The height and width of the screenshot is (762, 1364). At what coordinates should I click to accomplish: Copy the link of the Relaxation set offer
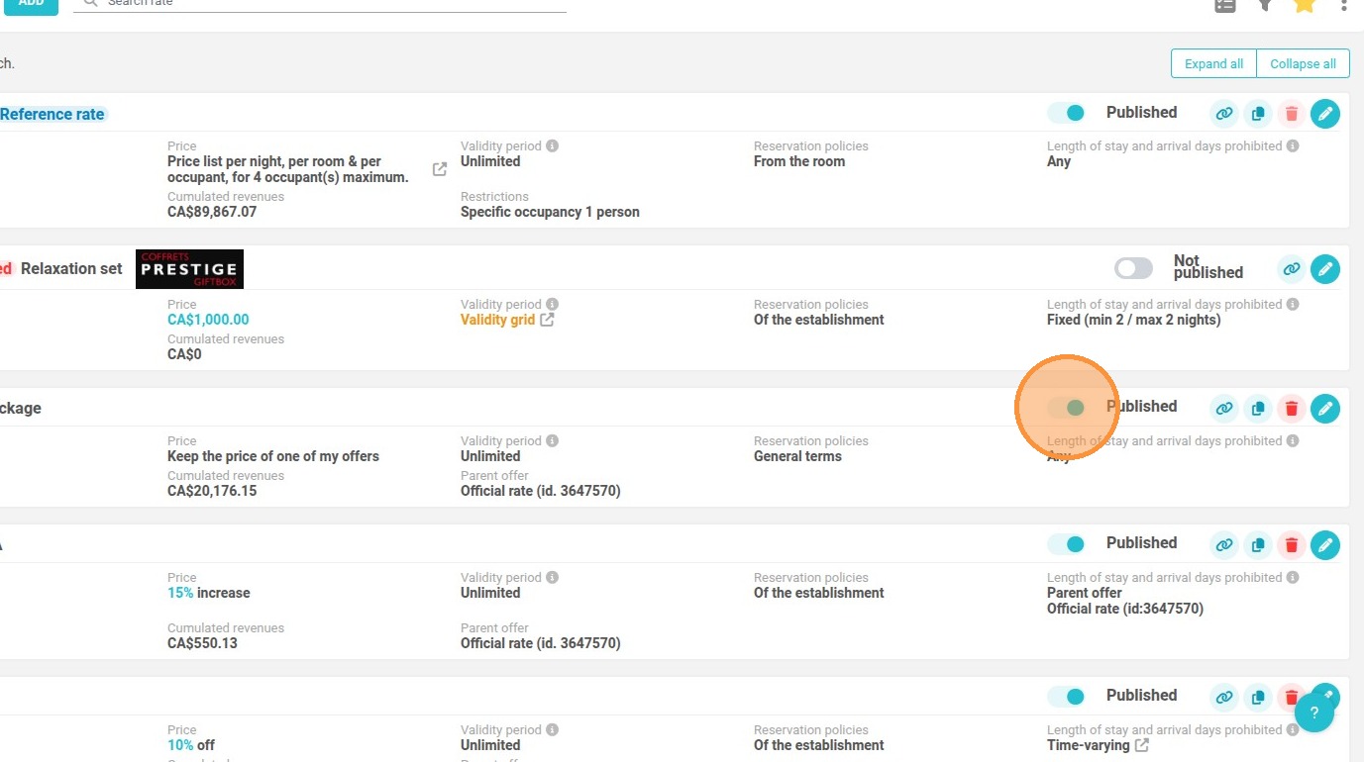(1291, 268)
